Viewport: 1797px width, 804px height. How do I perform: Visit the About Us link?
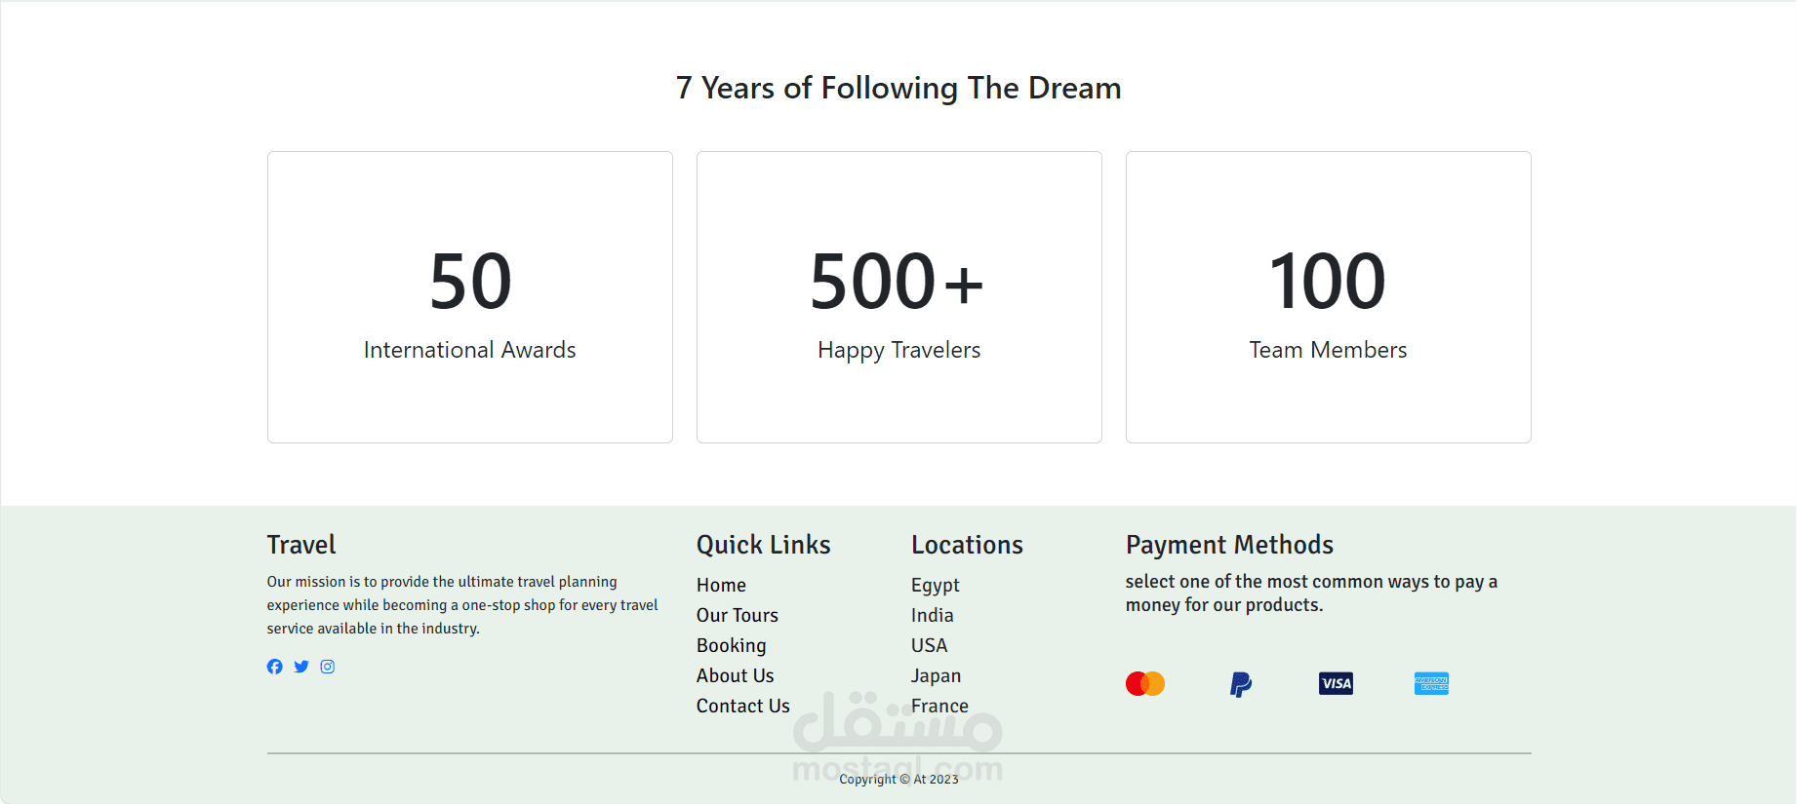tap(735, 675)
